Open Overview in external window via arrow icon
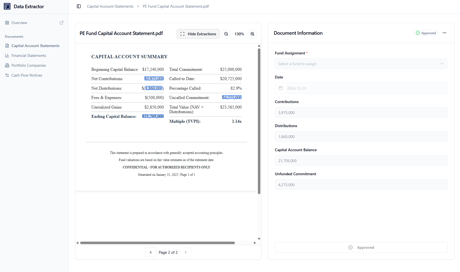This screenshot has width=460, height=272. point(62,23)
